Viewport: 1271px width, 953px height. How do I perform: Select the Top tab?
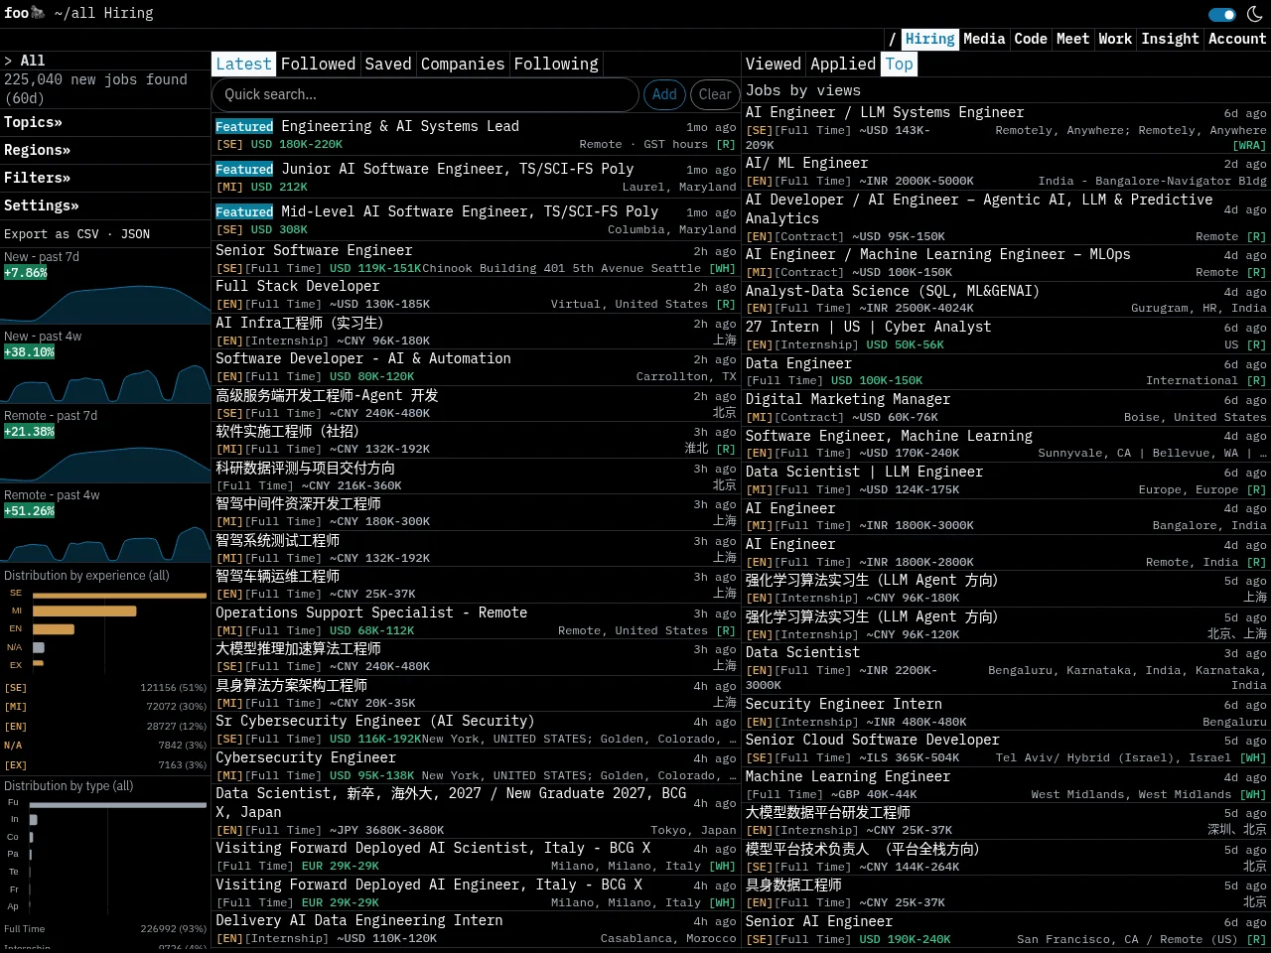click(x=899, y=64)
